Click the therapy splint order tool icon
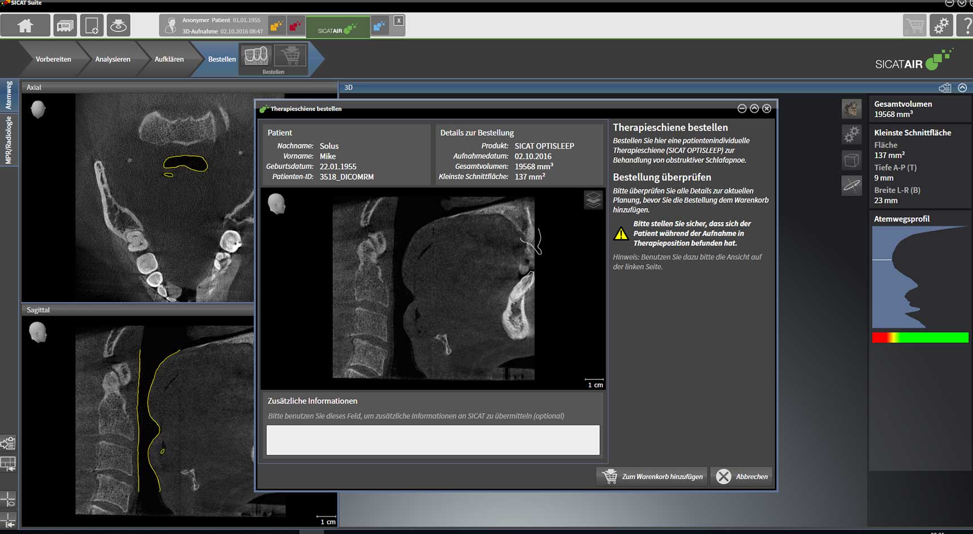The image size is (973, 534). [x=256, y=55]
